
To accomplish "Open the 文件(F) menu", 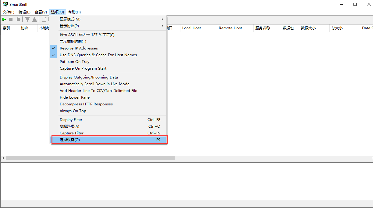I will click(9, 12).
